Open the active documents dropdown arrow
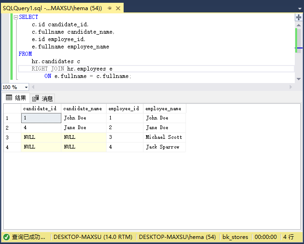Image resolution: width=304 pixels, height=244 pixels. pyautogui.click(x=300, y=8)
